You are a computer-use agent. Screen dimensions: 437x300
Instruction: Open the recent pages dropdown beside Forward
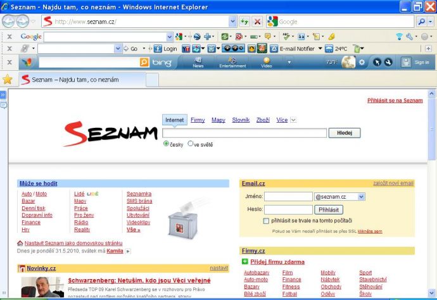[33, 22]
